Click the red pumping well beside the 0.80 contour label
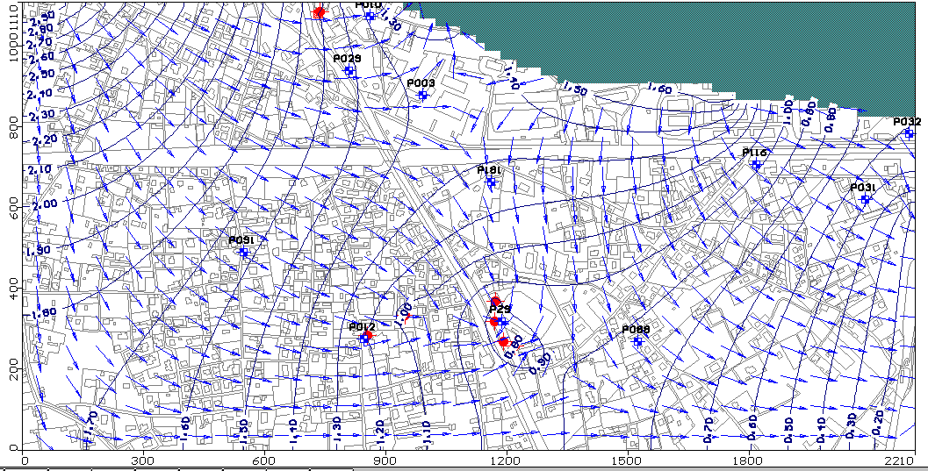This screenshot has height=471, width=928. 504,341
